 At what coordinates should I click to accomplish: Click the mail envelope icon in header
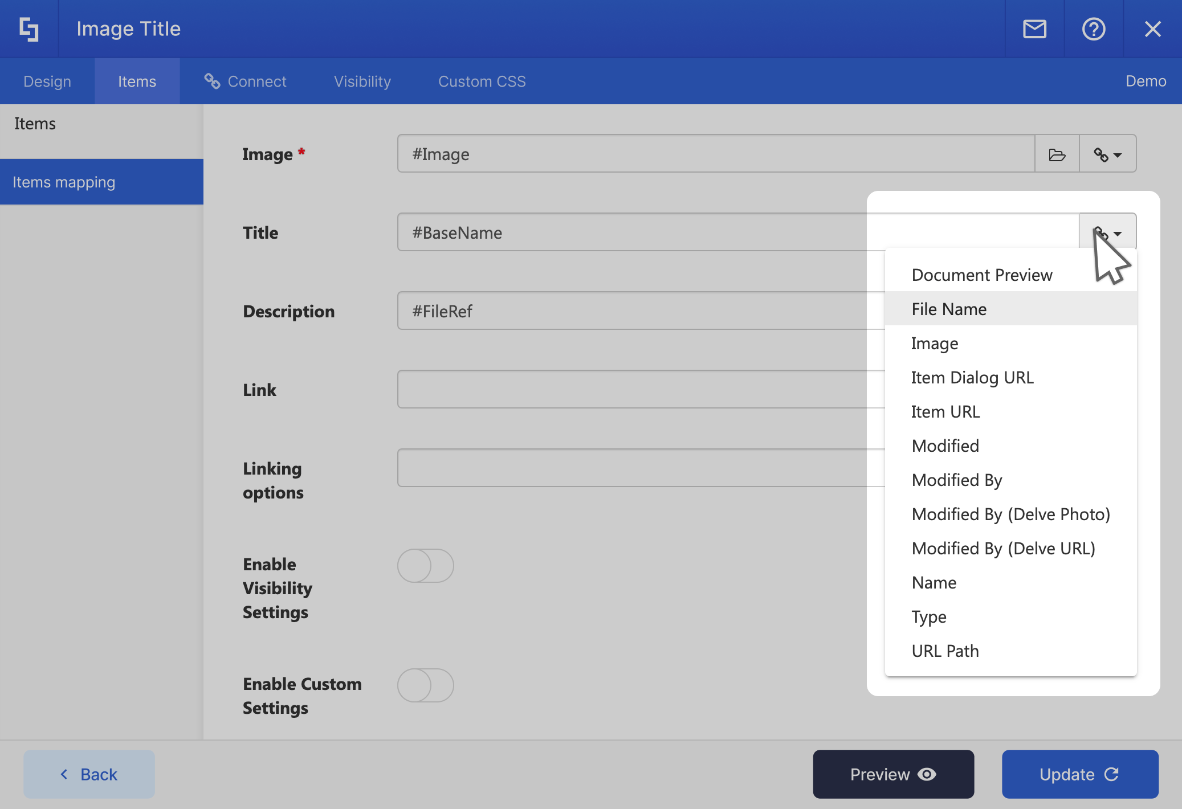1034,29
